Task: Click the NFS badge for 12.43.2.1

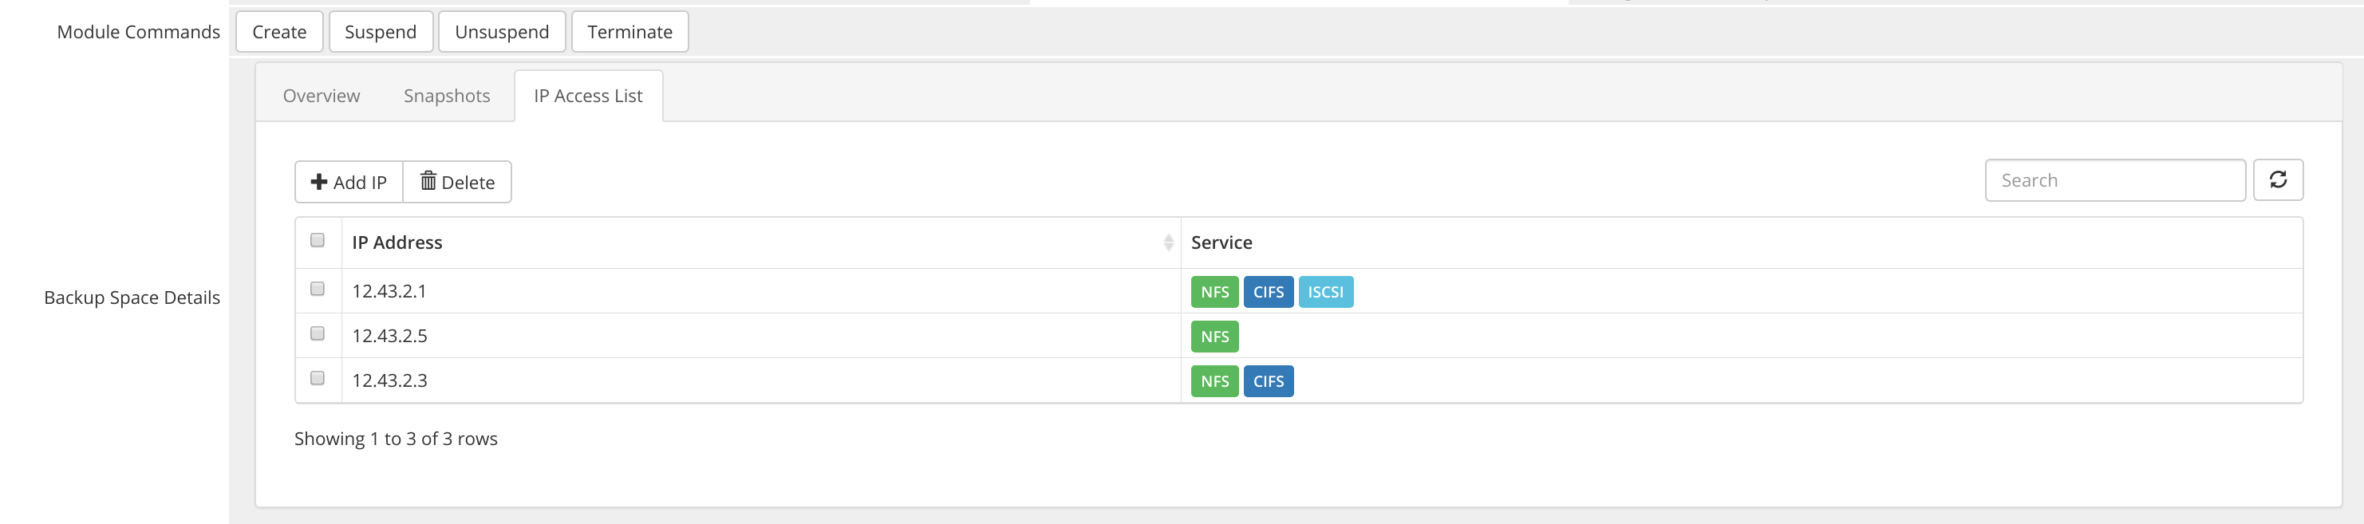Action: coord(1214,292)
